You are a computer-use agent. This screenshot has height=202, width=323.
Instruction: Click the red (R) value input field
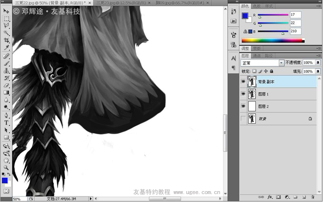point(296,15)
